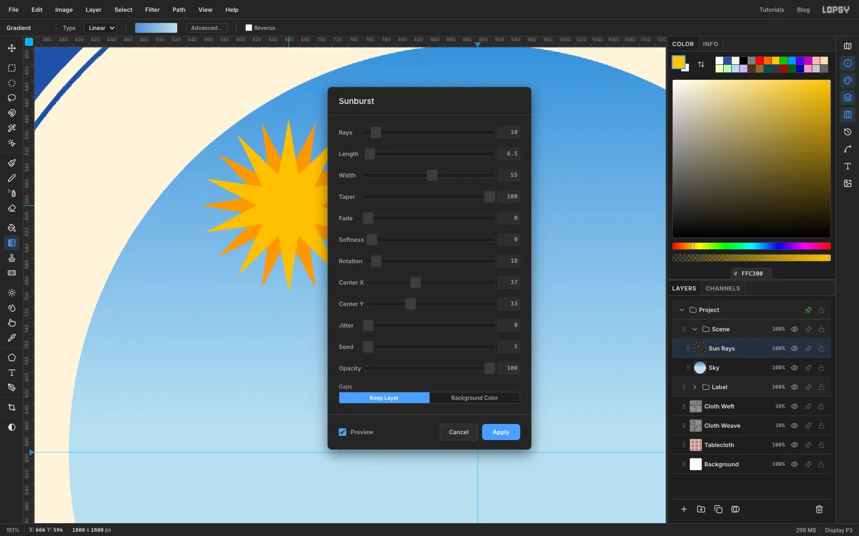859x536 pixels.
Task: Pick red swatch in color palette
Action: pos(760,61)
